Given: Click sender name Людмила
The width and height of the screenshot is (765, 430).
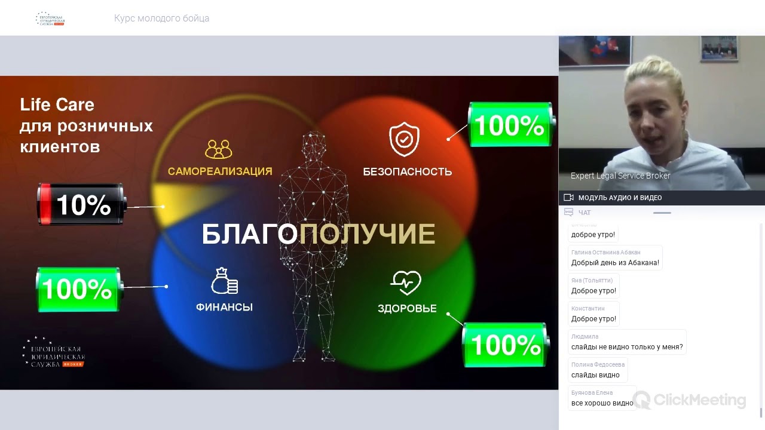Looking at the screenshot, I should 585,337.
